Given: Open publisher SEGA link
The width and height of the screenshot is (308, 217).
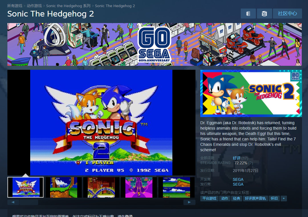Looking at the screenshot, I should [x=238, y=184].
